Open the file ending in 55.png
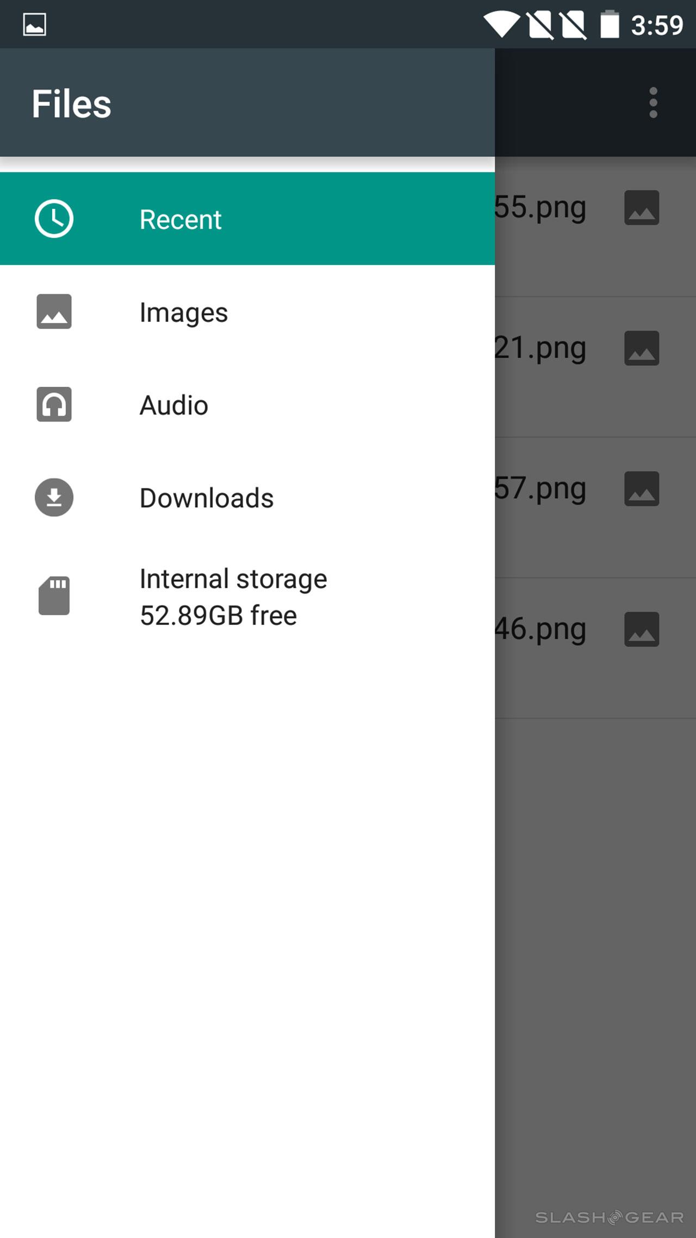 click(540, 208)
